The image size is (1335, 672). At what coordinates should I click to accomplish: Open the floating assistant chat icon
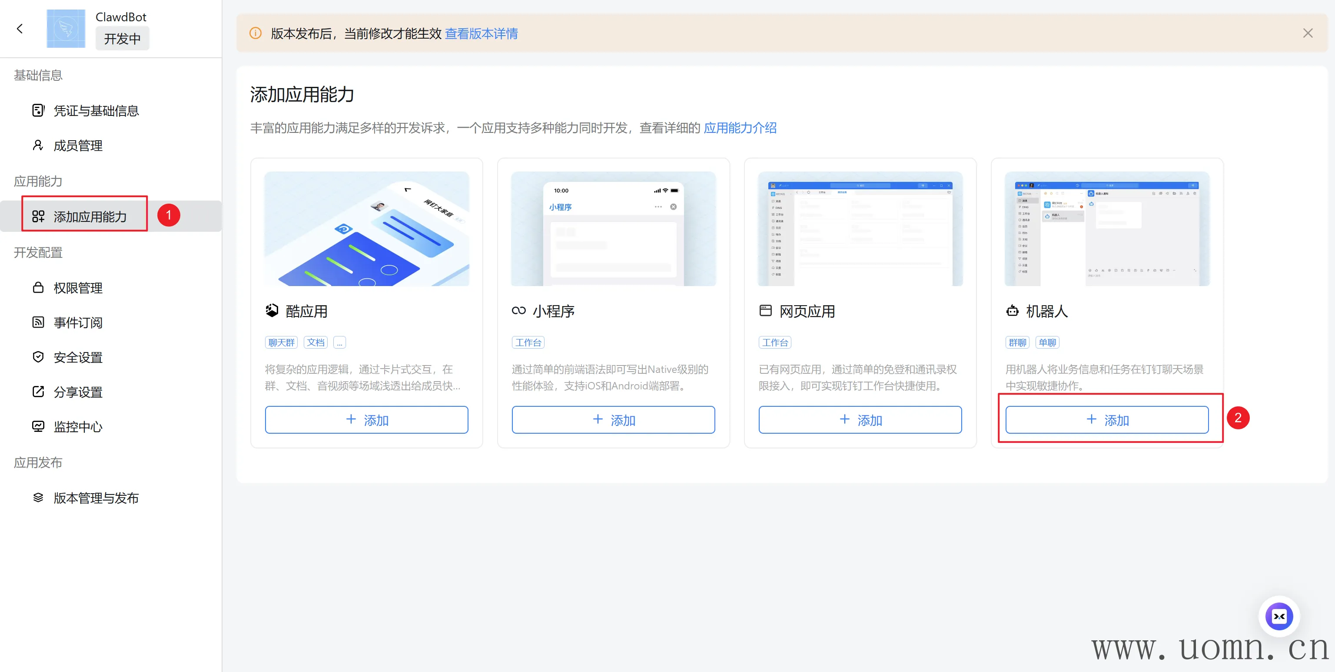pos(1279,616)
